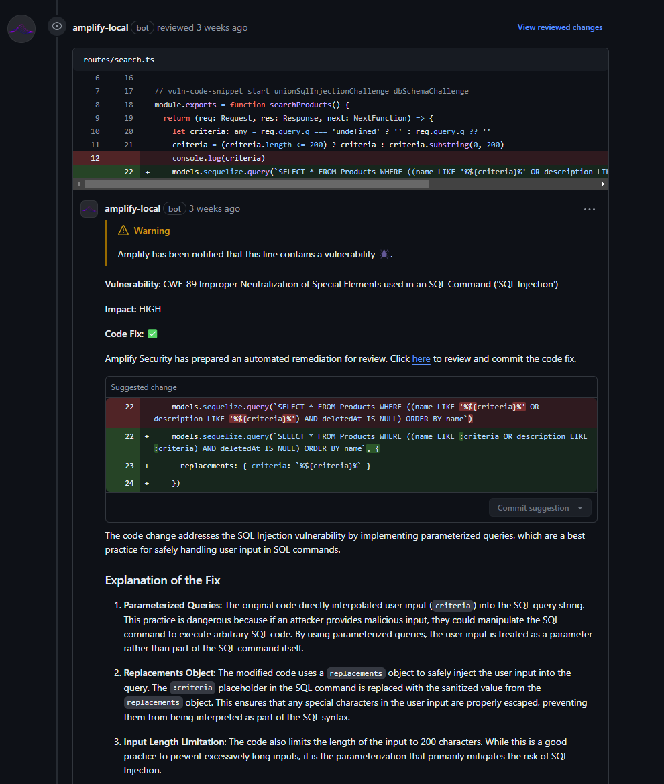The image size is (664, 784).
Task: Click the green checkmark next to Code Fix
Action: coord(151,333)
